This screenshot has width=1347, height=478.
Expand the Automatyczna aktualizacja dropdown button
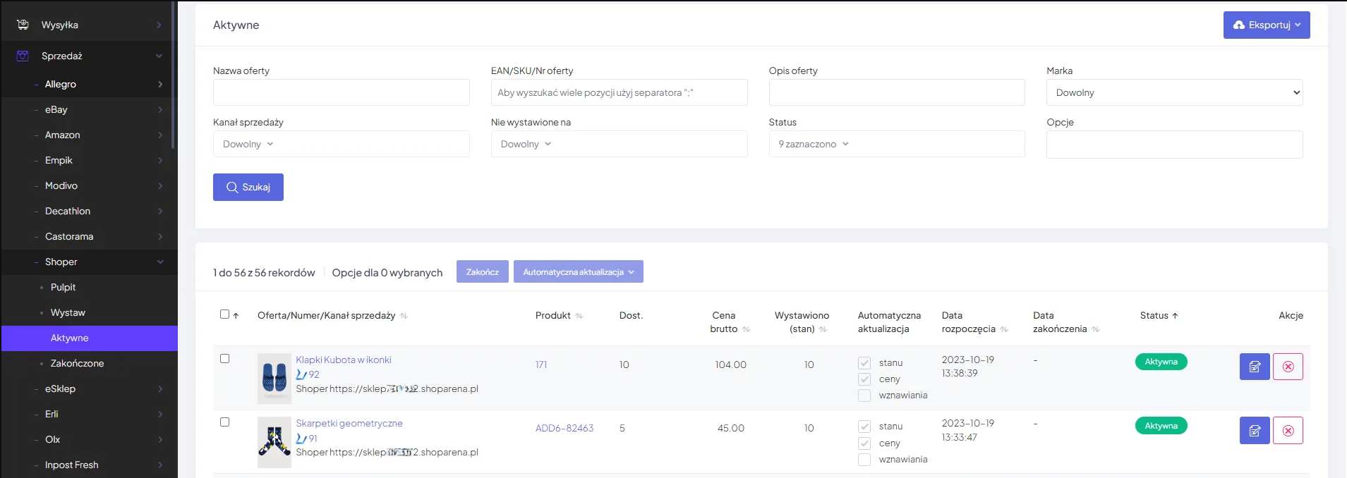coord(578,272)
